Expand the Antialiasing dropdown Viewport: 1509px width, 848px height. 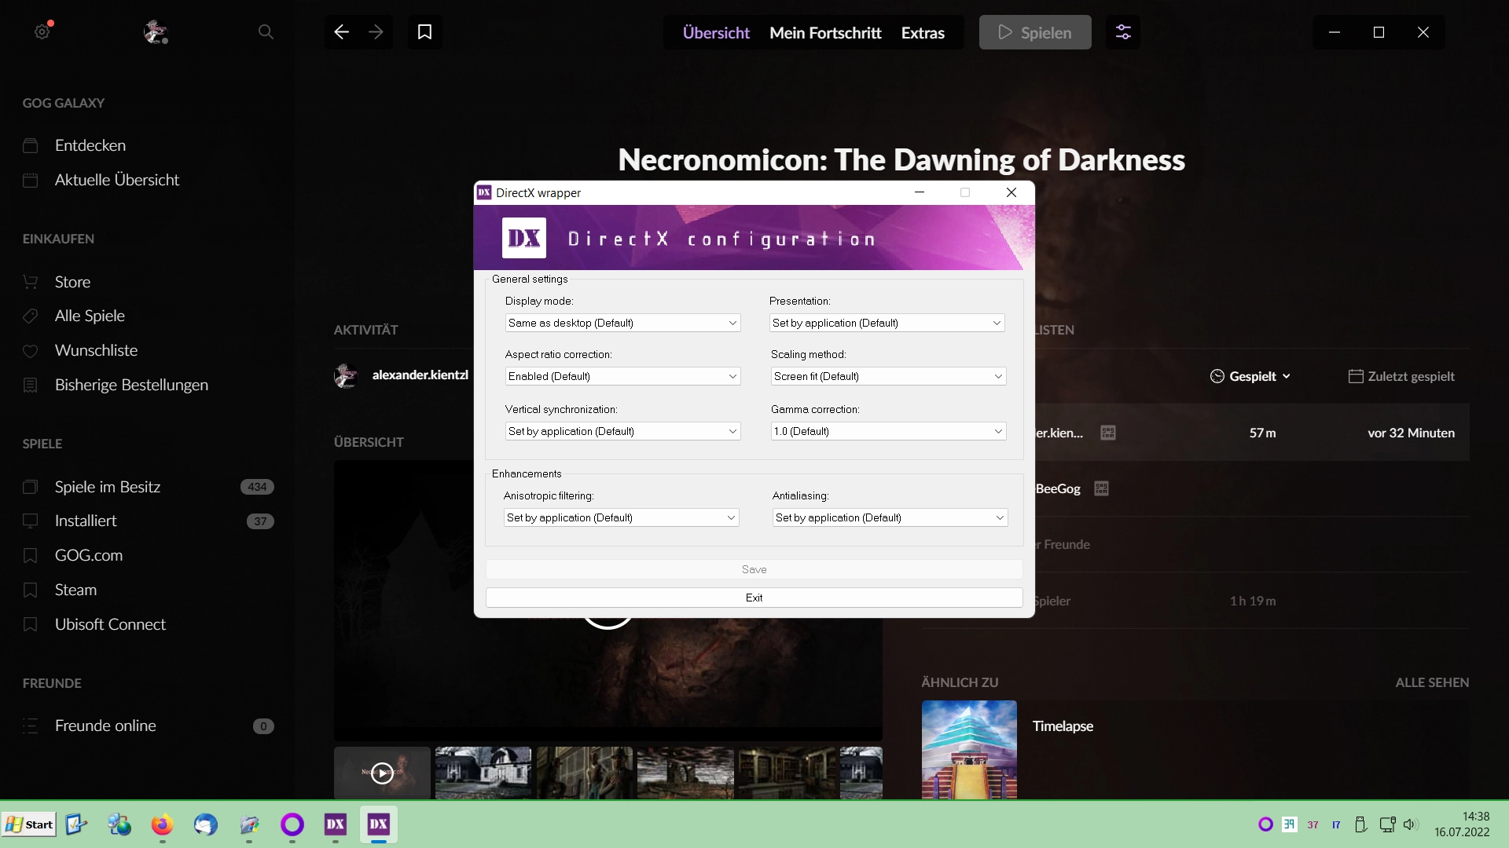pos(890,517)
